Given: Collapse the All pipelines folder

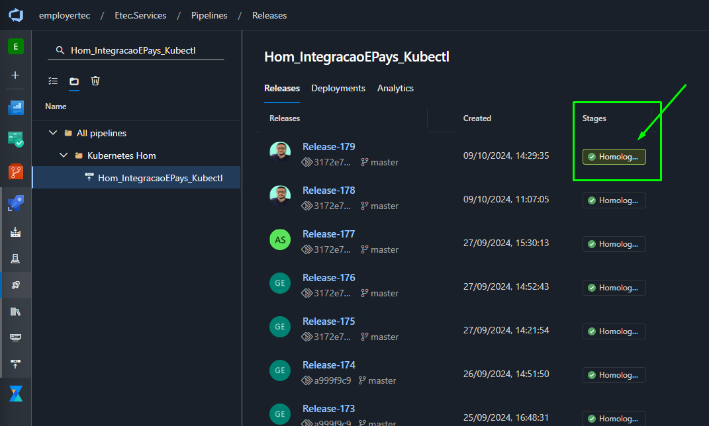Looking at the screenshot, I should 53,133.
